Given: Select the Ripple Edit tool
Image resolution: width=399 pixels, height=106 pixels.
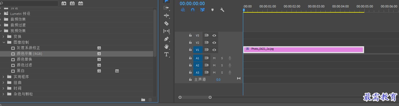Looking at the screenshot, I should click(166, 16).
